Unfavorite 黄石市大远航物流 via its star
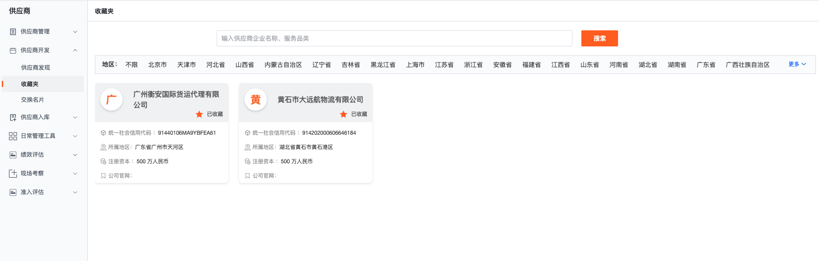The image size is (819, 261). tap(343, 114)
